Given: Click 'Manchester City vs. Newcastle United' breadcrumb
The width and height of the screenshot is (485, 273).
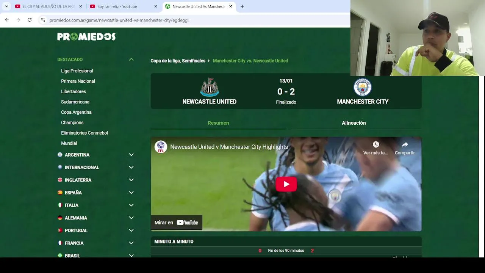Looking at the screenshot, I should [x=250, y=61].
